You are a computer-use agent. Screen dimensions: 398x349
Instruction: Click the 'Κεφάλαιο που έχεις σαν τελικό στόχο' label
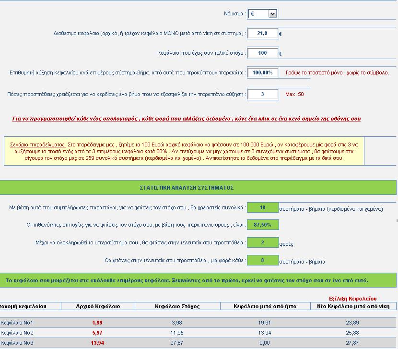click(201, 53)
